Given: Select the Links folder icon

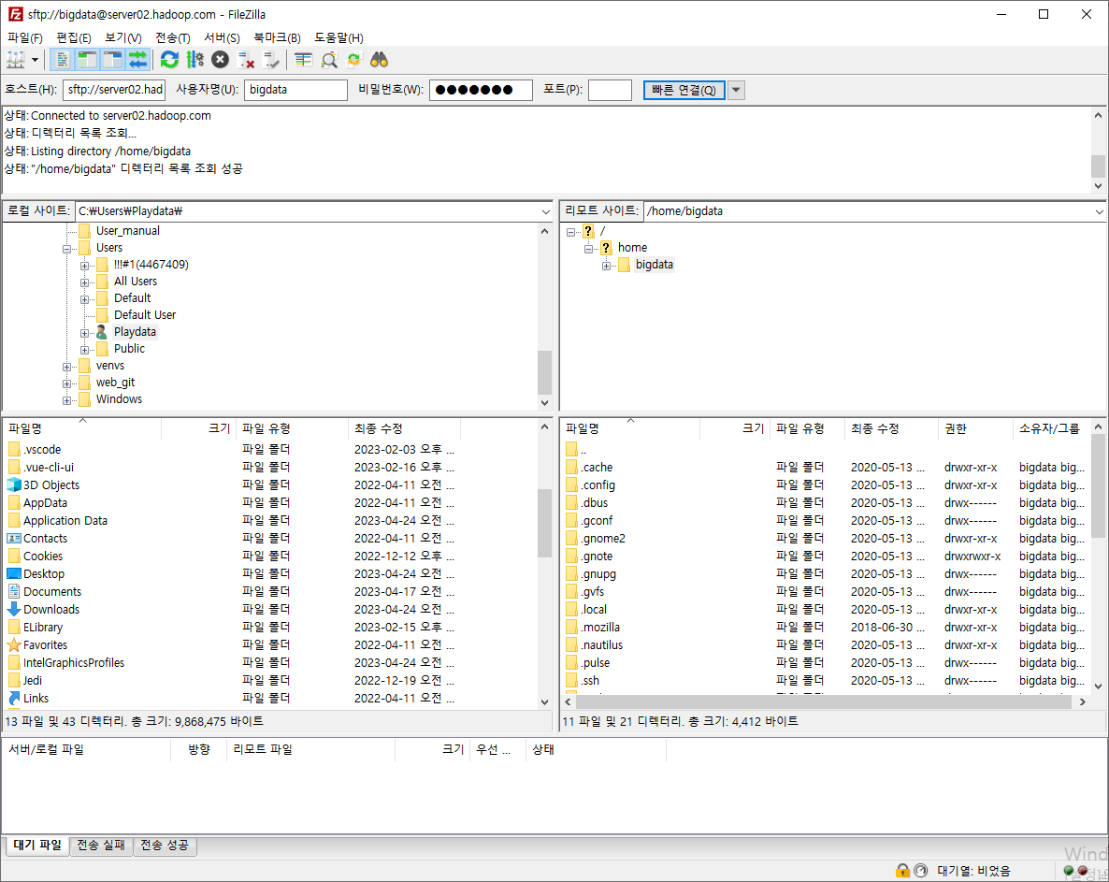Looking at the screenshot, I should coord(13,698).
